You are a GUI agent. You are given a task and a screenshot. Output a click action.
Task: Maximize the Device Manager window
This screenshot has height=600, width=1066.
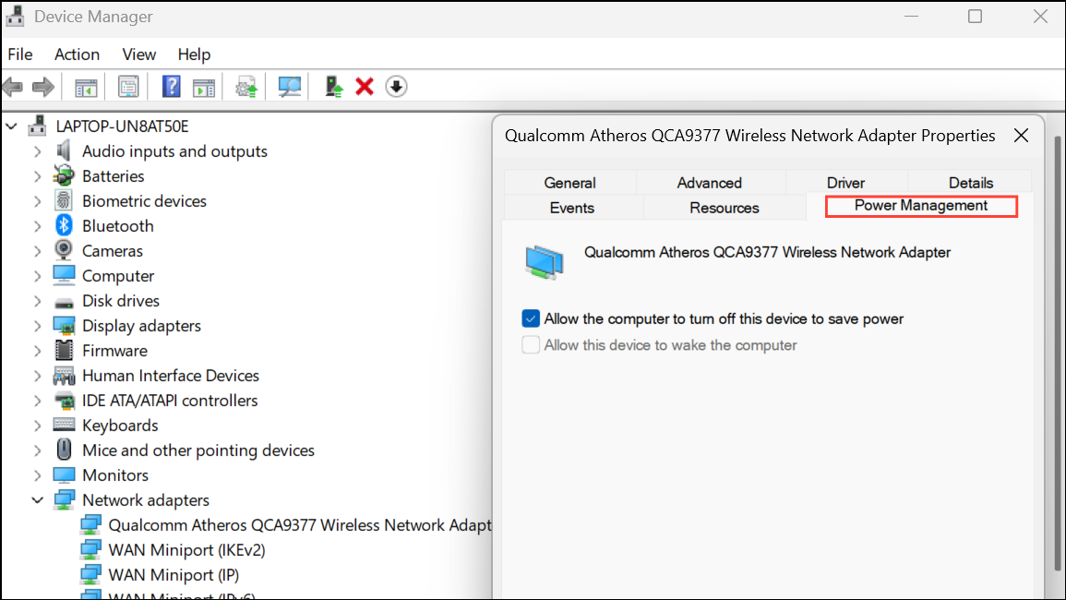(x=975, y=17)
